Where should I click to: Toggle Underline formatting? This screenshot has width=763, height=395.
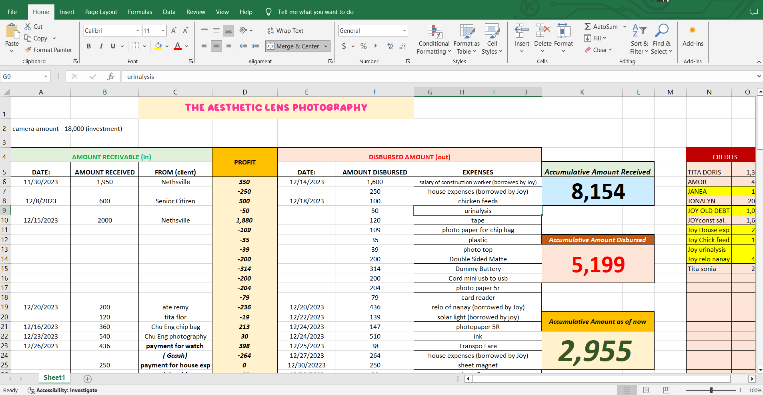[113, 46]
